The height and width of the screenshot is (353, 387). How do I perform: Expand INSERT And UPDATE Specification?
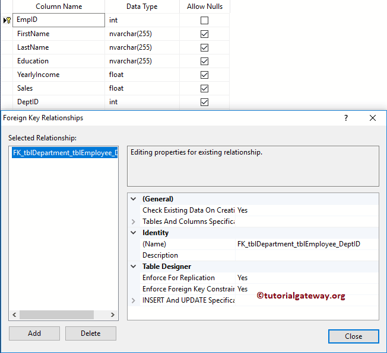pyautogui.click(x=134, y=300)
